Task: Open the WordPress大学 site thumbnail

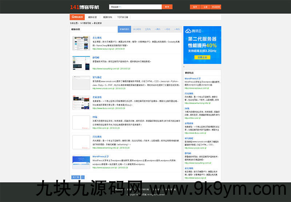Action: click(x=81, y=162)
